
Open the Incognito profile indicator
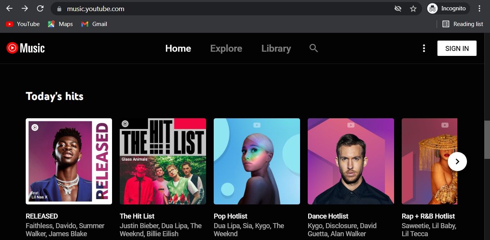(447, 8)
